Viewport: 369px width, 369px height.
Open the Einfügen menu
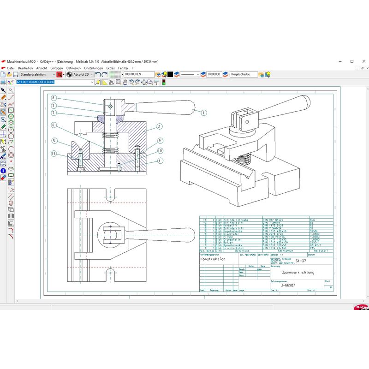coord(56,68)
